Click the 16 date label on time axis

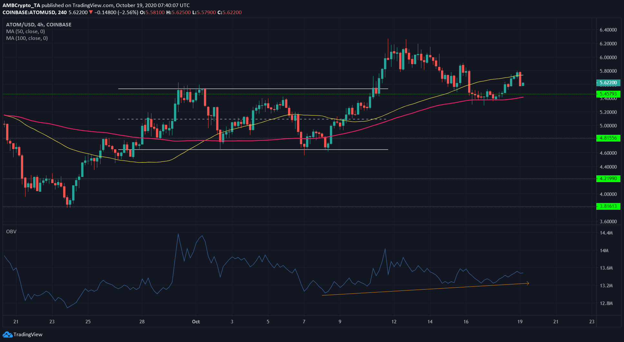[466, 322]
